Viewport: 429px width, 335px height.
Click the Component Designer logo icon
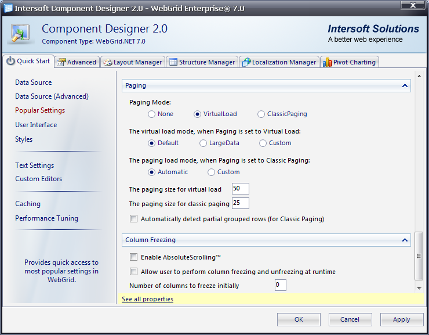[21, 33]
